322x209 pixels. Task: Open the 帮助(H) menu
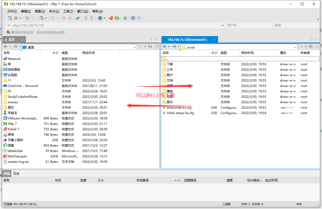tap(97, 11)
